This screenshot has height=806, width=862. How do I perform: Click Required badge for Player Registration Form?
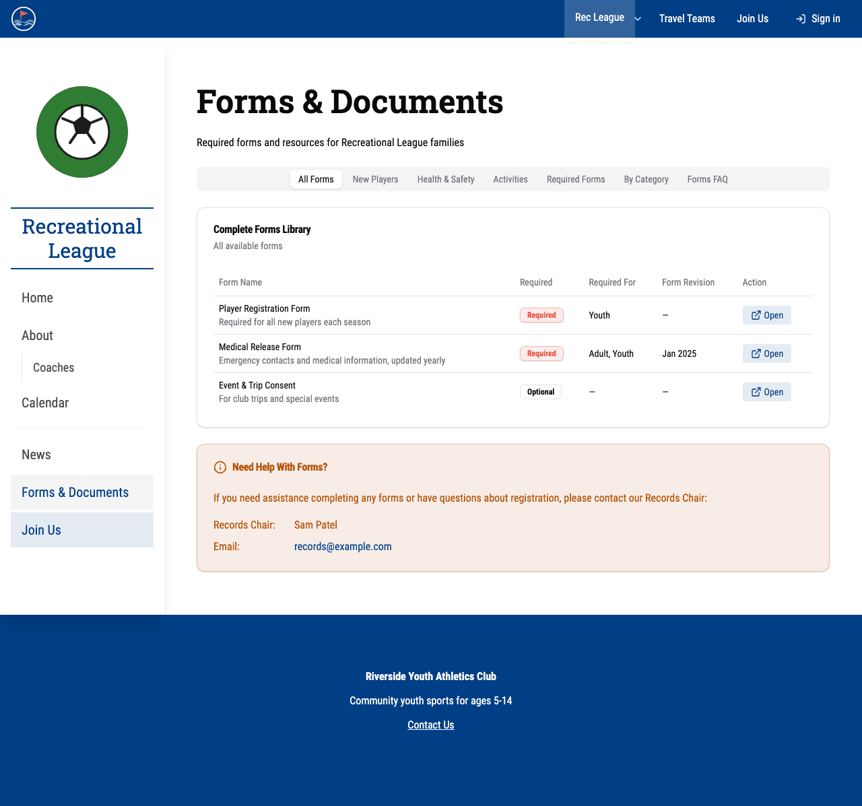point(541,315)
